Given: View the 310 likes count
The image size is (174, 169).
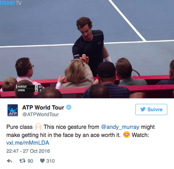Looking at the screenshot, I should pos(50,161).
